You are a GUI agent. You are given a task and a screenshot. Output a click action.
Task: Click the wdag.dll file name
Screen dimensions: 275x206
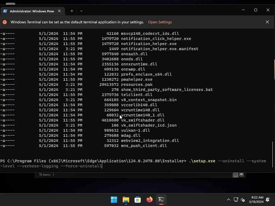click(131, 135)
